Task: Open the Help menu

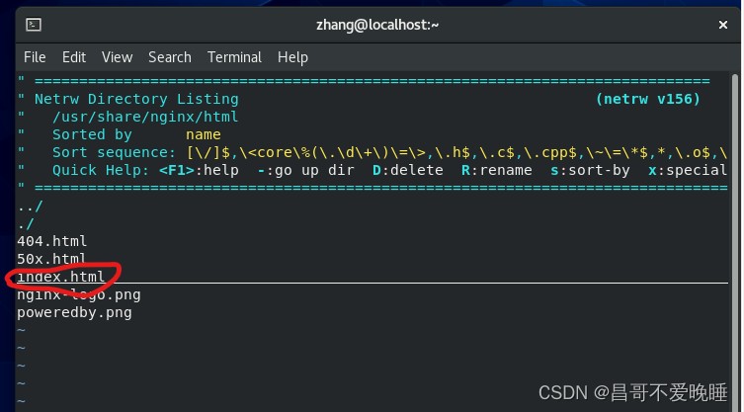Action: click(x=292, y=57)
